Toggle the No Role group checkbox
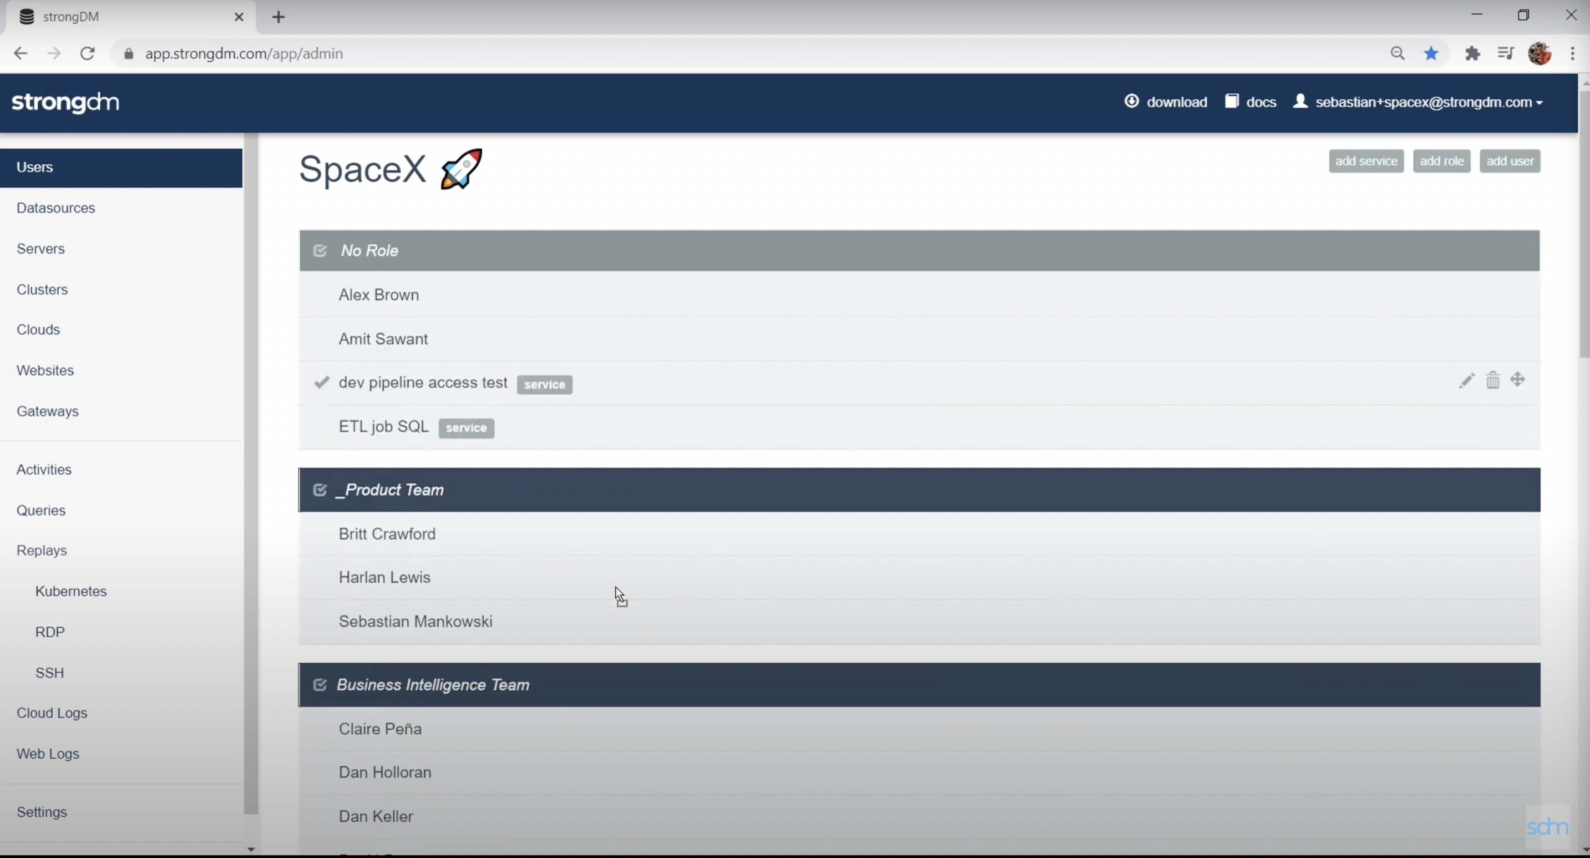 click(x=320, y=251)
